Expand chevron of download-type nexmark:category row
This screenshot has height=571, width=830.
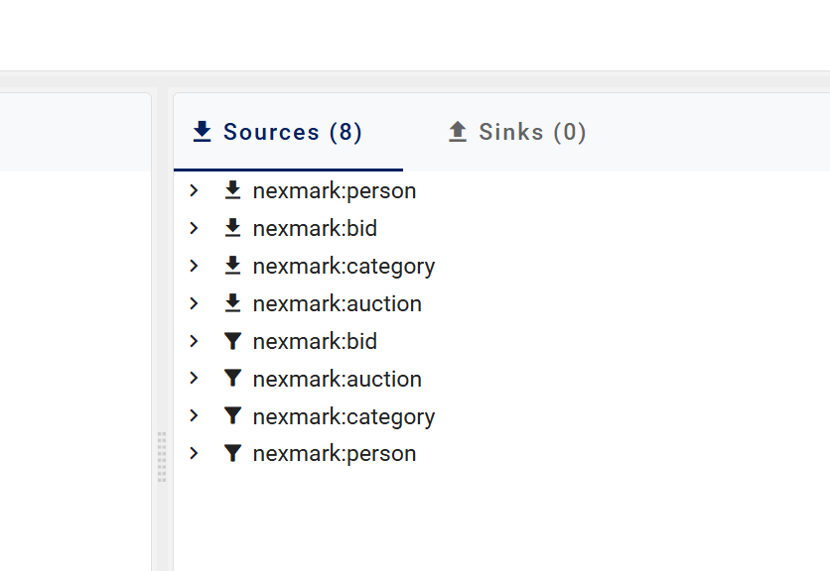195,266
